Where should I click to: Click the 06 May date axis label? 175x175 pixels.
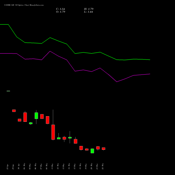[x=35, y=166]
